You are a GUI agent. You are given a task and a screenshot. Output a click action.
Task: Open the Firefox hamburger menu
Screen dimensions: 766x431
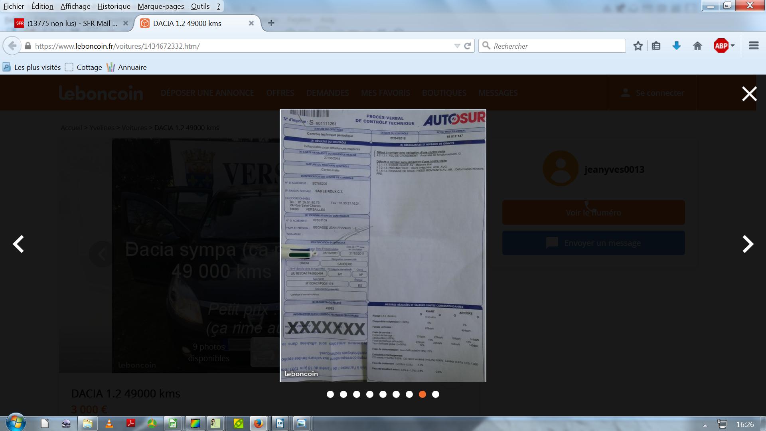(754, 46)
